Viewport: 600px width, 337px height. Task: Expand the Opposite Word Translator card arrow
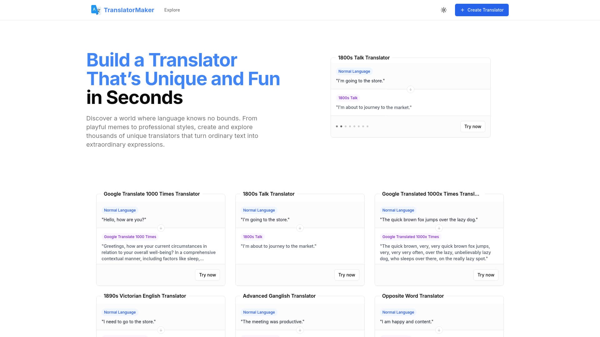tap(439, 330)
